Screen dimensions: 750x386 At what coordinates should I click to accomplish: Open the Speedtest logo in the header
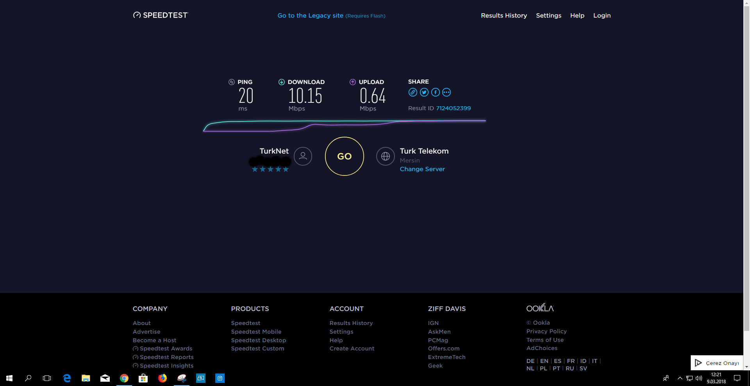tap(161, 15)
